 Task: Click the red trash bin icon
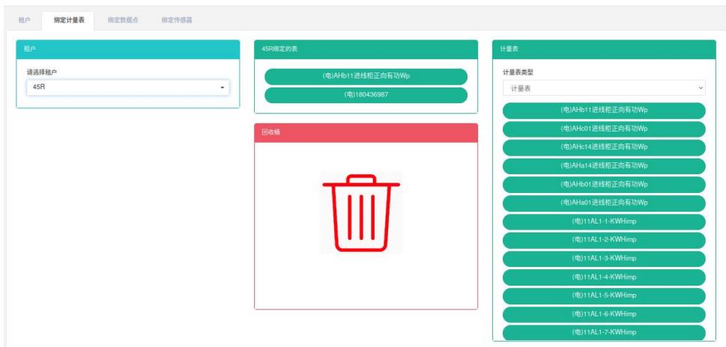tap(362, 213)
